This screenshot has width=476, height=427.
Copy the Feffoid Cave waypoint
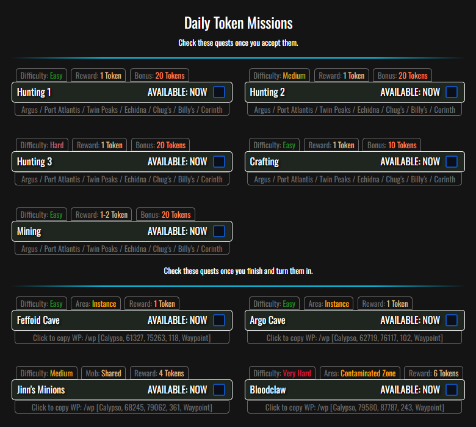122,338
